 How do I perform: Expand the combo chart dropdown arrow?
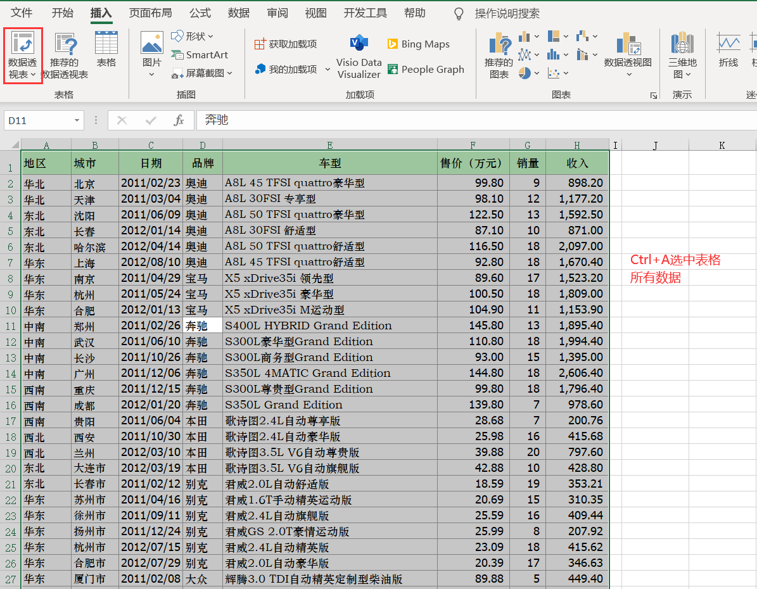pos(595,55)
